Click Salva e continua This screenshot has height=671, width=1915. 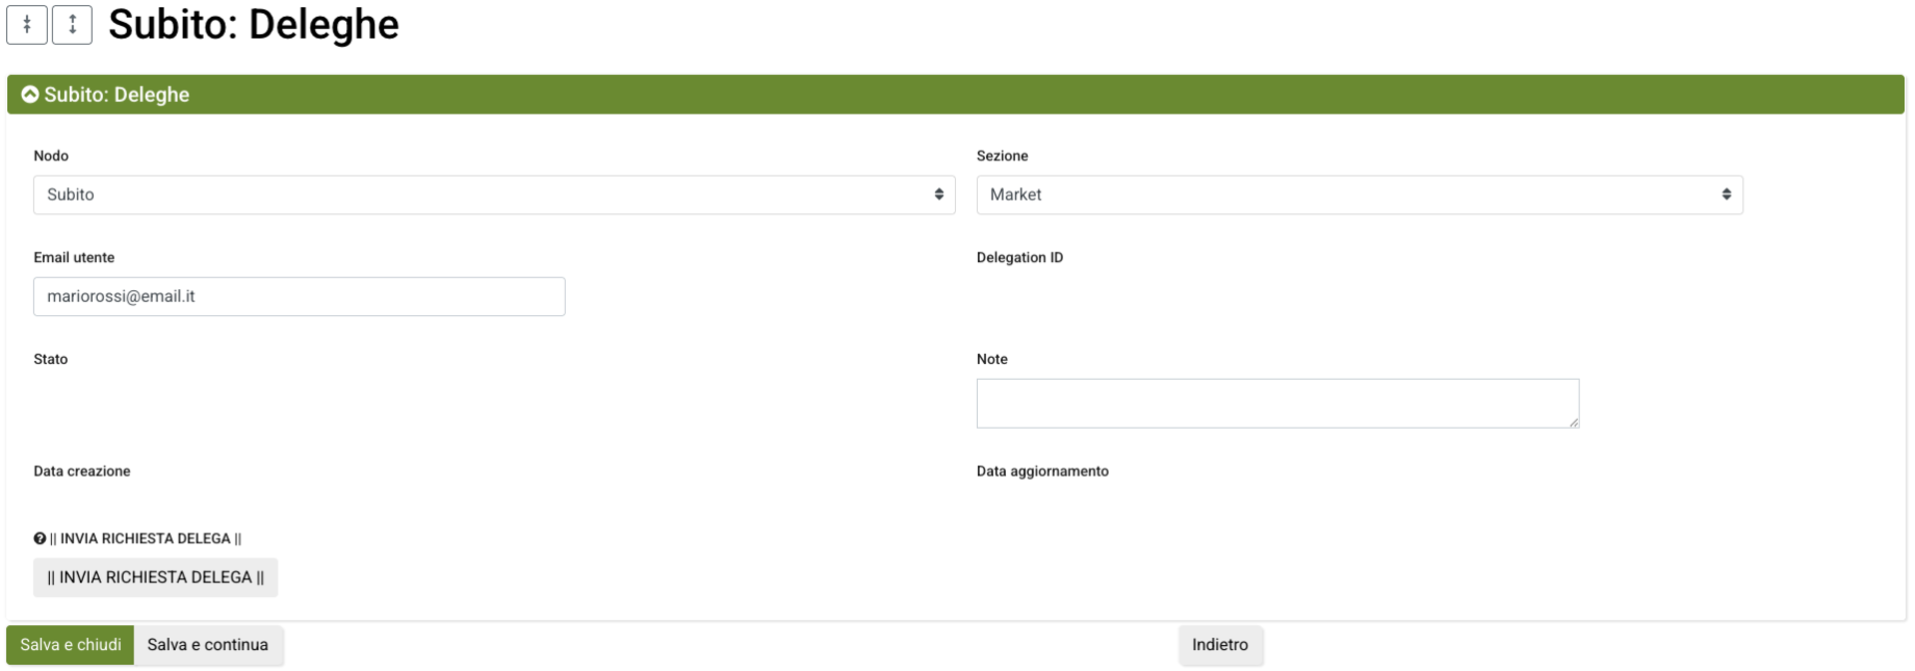click(208, 645)
